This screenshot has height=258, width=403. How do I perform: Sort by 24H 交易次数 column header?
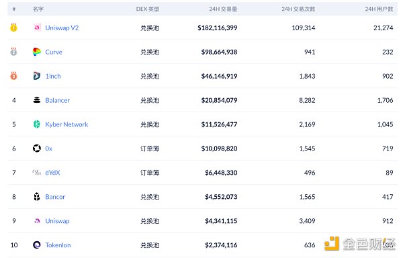298,9
